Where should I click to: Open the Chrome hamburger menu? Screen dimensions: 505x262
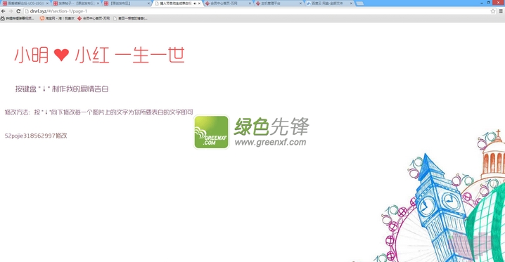[x=501, y=11]
